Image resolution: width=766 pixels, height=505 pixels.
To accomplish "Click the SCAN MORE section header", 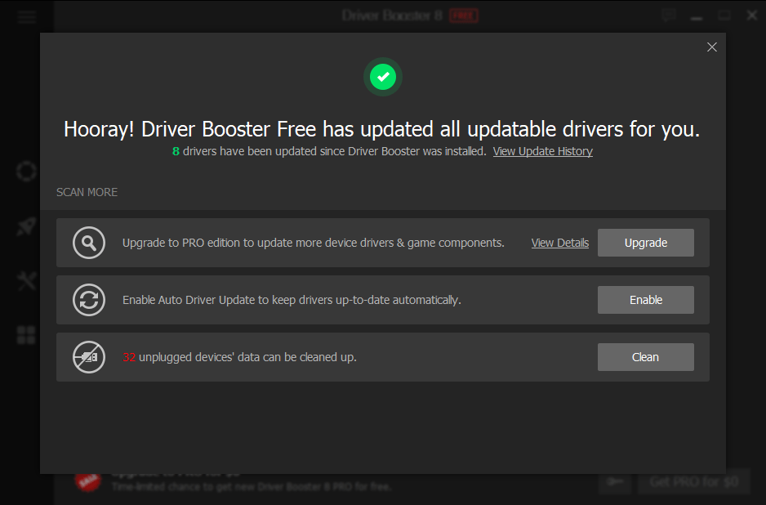I will [x=87, y=192].
